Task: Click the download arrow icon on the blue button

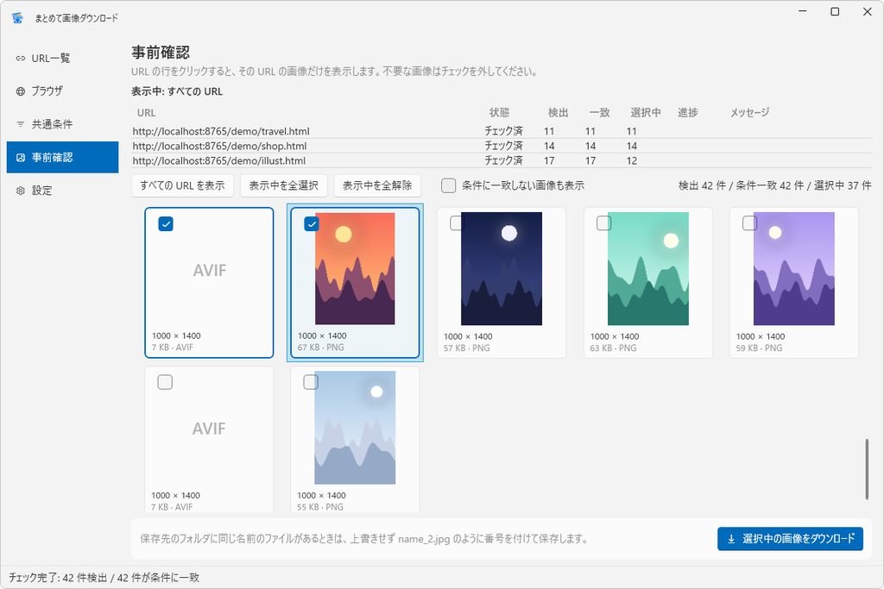Action: point(731,539)
